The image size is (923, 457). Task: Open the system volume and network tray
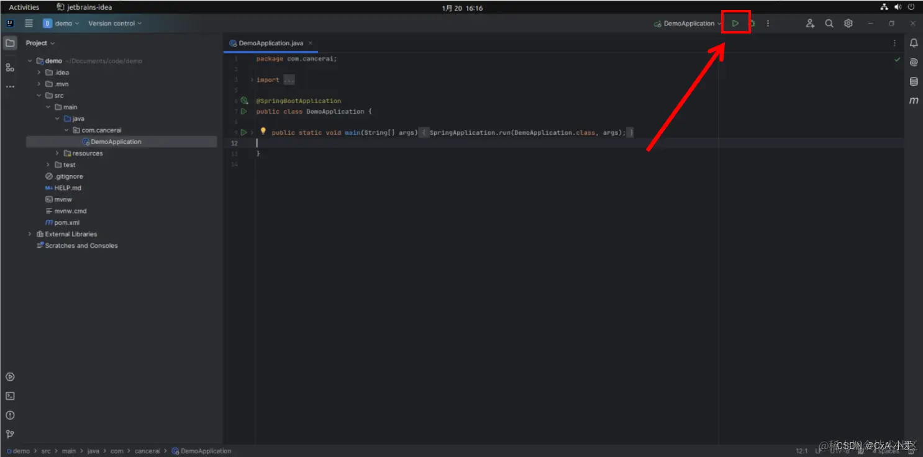(898, 7)
